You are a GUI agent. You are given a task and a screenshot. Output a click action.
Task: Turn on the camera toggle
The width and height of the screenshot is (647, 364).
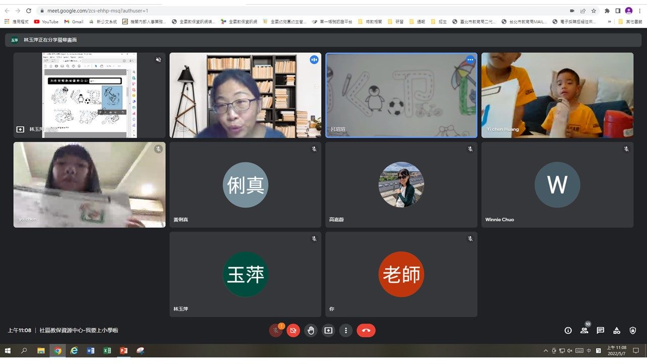pos(293,331)
